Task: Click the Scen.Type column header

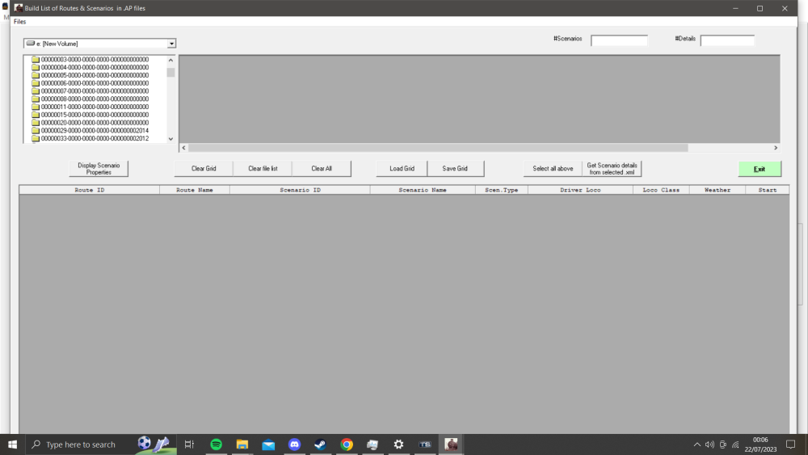Action: pos(502,190)
